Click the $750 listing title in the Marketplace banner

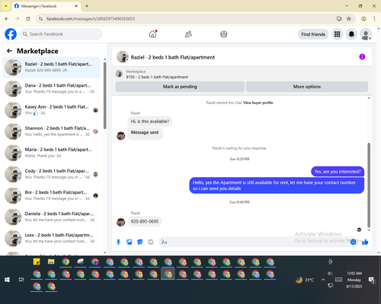tap(157, 77)
